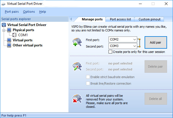173x118 pixels.
Task: Click the first 'no port selected' text
Action: (x=120, y=63)
